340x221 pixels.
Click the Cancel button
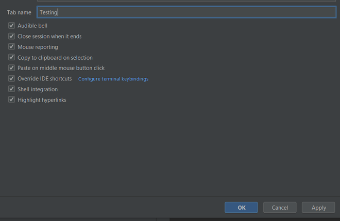[x=280, y=208]
